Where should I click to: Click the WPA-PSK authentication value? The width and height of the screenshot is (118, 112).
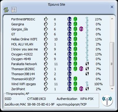tap(87, 99)
